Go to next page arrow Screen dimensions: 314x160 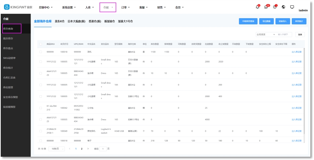click(88, 149)
